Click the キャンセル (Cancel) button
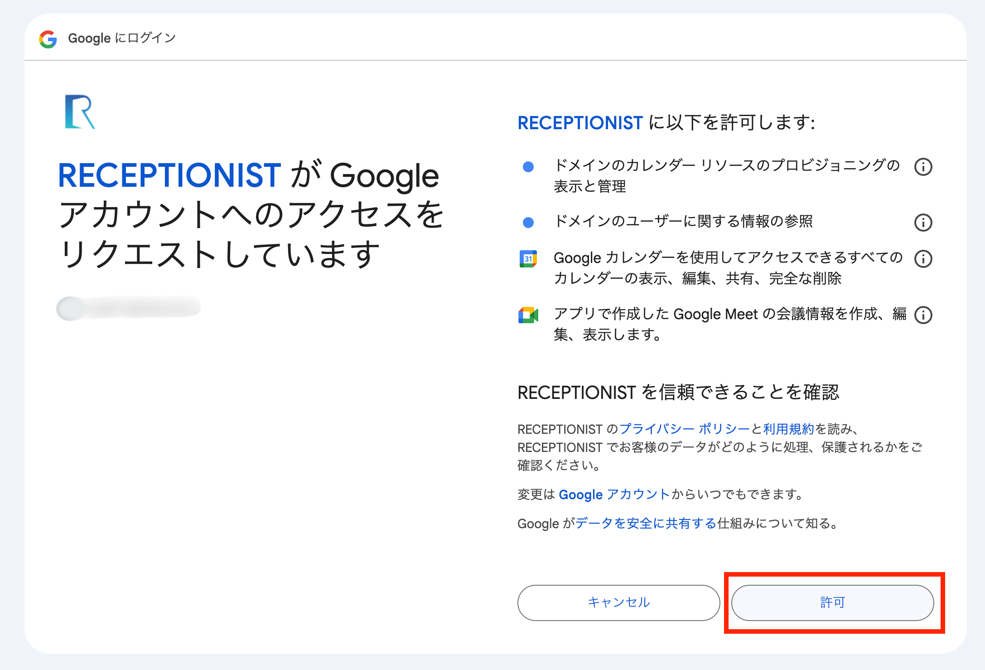This screenshot has height=670, width=985. coord(618,602)
